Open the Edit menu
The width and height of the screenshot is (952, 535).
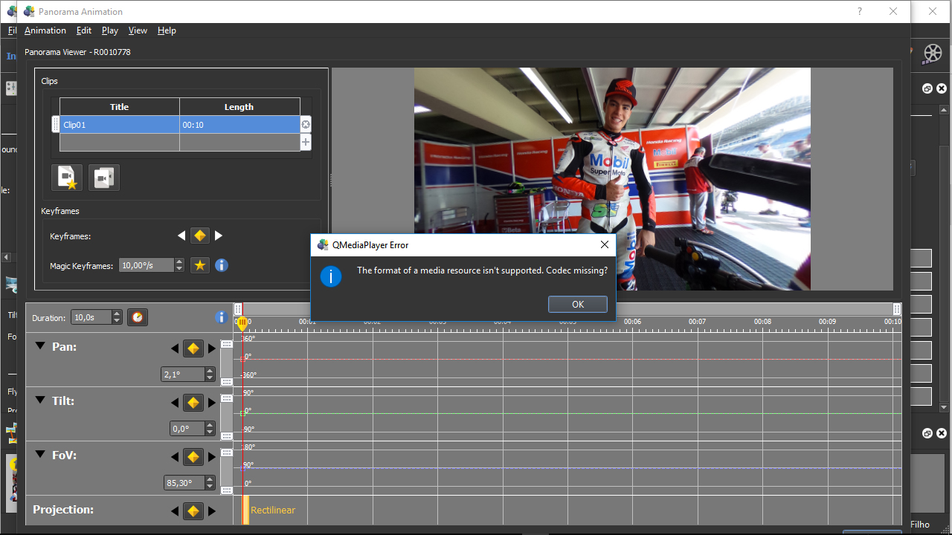(x=84, y=30)
